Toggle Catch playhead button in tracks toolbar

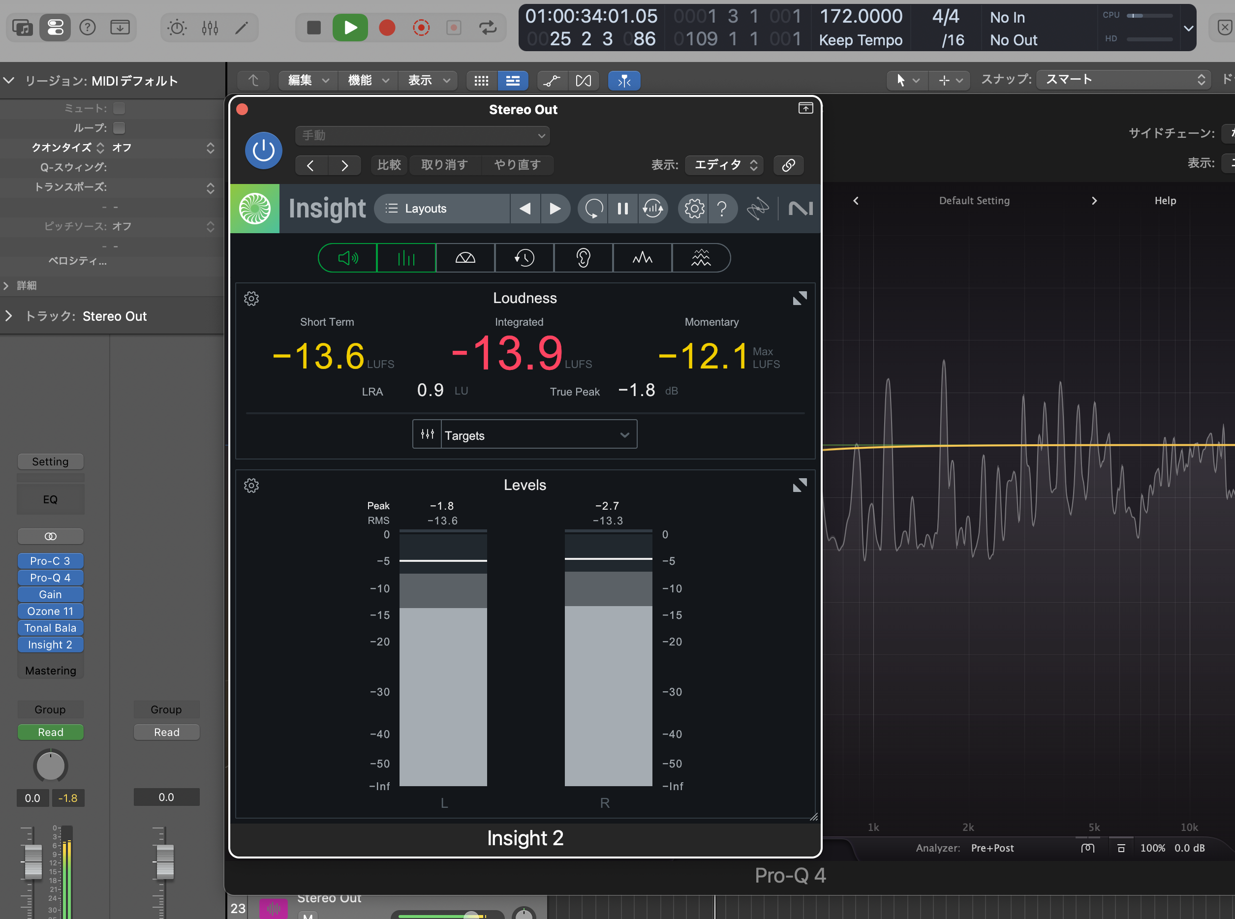tap(624, 81)
